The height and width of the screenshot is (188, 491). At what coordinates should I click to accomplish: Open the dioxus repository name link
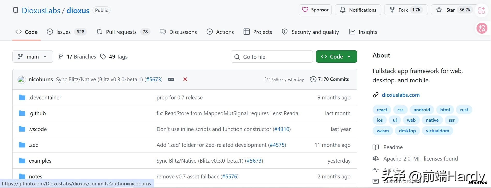point(78,10)
